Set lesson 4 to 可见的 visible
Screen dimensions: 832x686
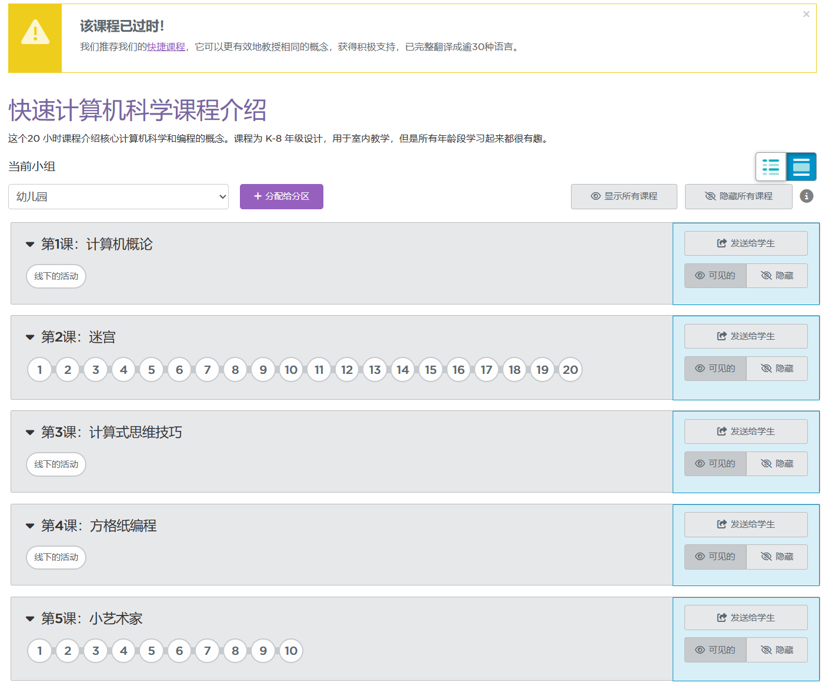click(x=716, y=557)
